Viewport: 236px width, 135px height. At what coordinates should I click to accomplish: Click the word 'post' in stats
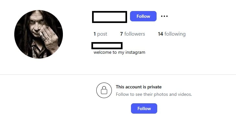[x=102, y=34]
